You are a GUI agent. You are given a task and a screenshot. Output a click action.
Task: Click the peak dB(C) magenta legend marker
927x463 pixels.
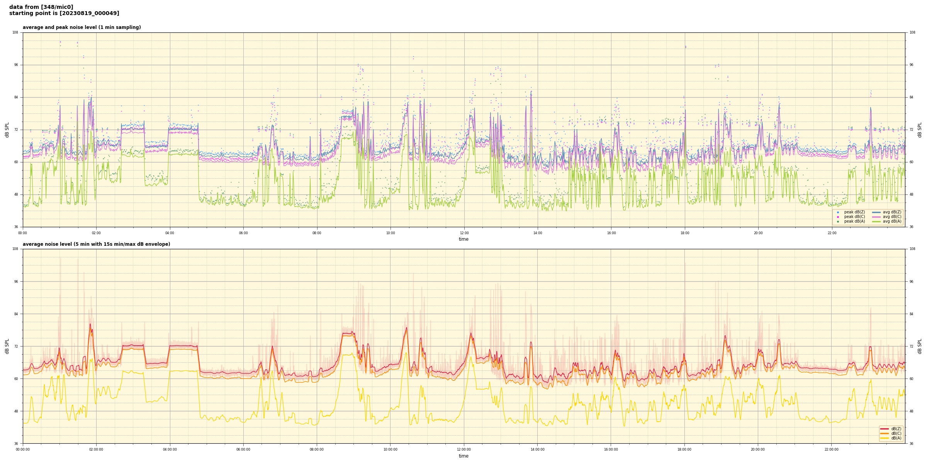click(x=838, y=217)
